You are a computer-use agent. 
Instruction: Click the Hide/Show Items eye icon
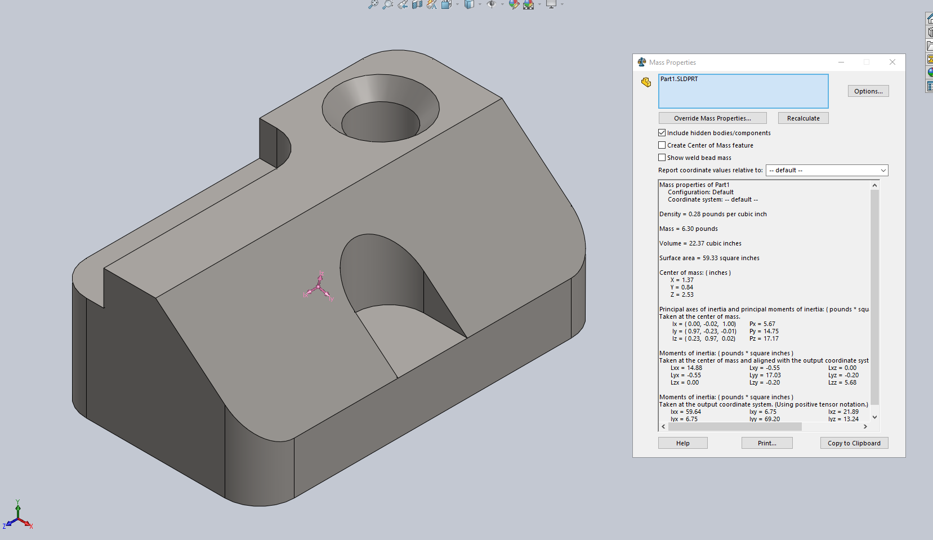491,5
